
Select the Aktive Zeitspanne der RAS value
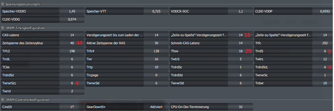[156, 43]
